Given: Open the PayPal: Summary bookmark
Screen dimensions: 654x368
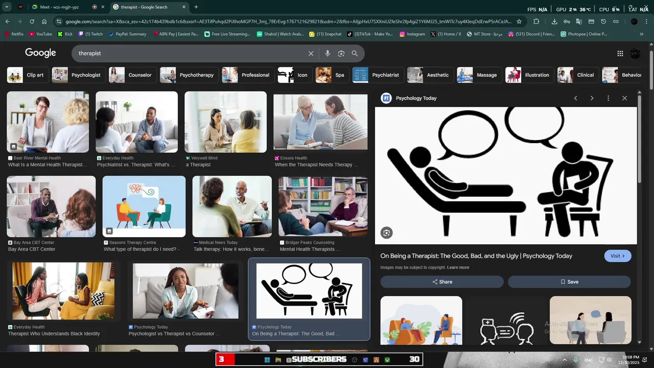Looking at the screenshot, I should click(127, 34).
